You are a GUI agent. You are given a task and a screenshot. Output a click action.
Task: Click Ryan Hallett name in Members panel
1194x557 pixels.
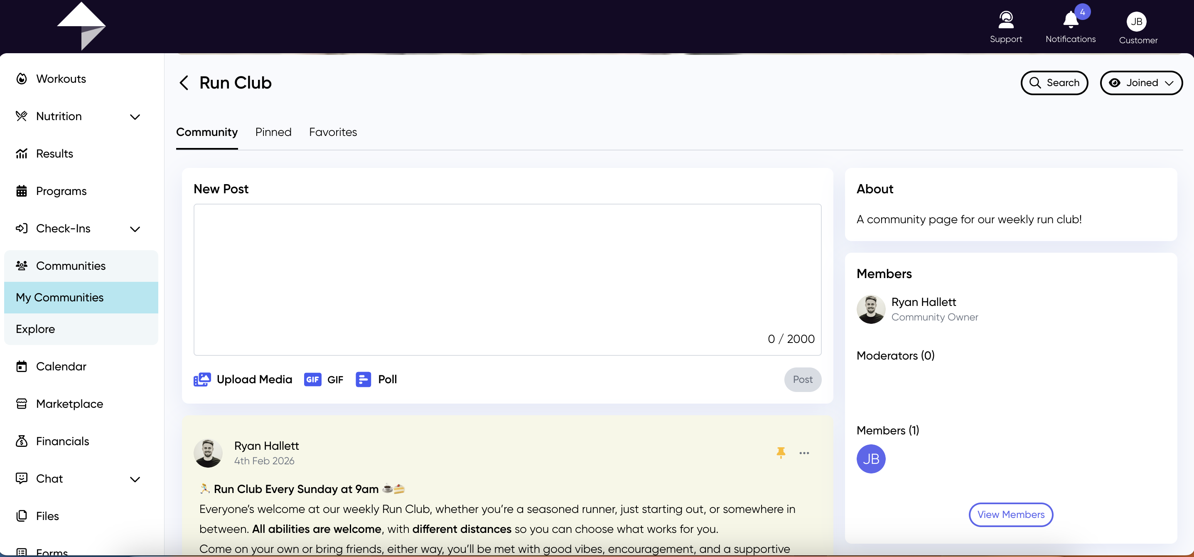tap(923, 302)
